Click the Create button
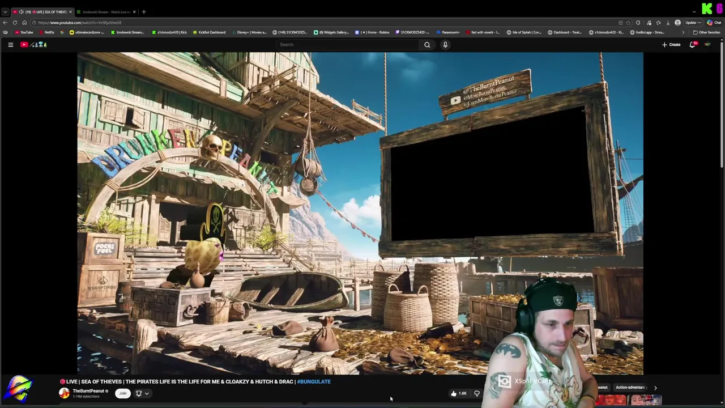Viewport: 725px width, 408px height. 671,44
